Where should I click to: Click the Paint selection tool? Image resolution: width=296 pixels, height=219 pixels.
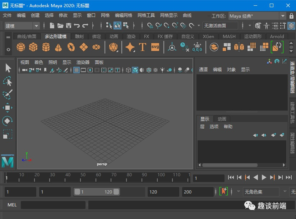coord(8,94)
